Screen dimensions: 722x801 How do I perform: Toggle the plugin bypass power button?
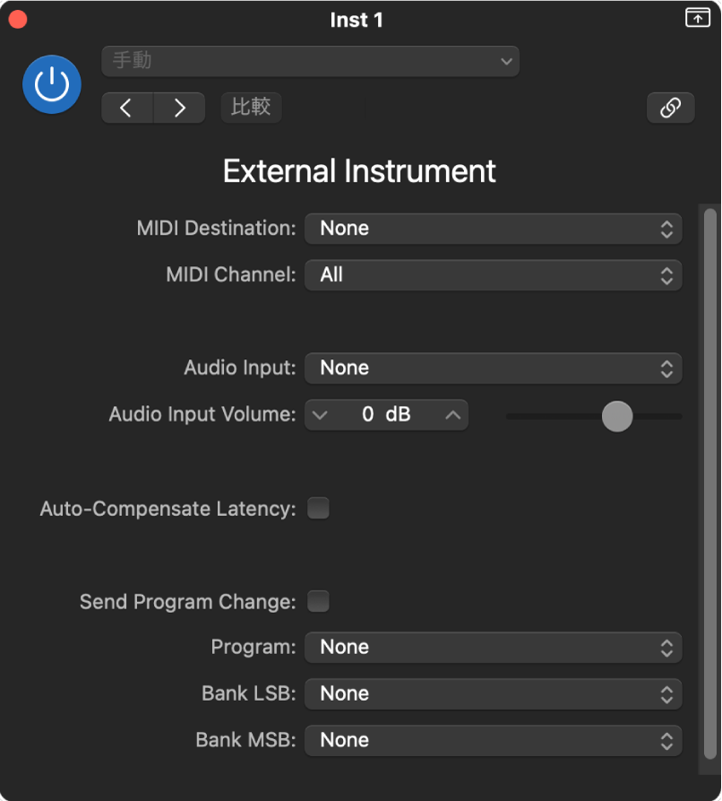click(x=51, y=83)
